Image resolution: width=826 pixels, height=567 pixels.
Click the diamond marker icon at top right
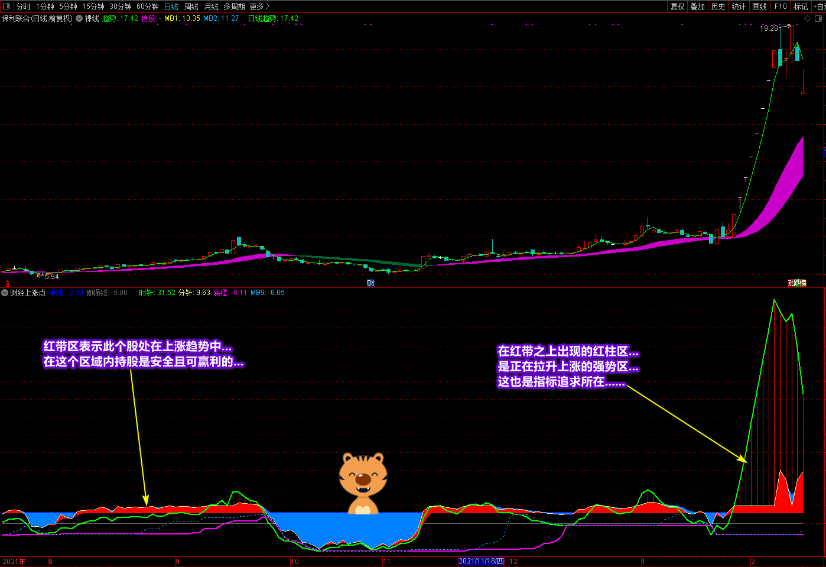(x=808, y=18)
